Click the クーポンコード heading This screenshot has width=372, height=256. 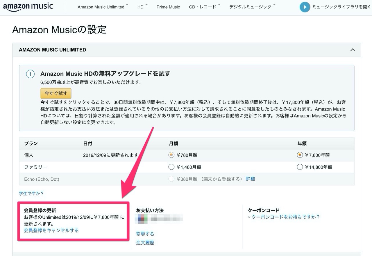pyautogui.click(x=264, y=210)
